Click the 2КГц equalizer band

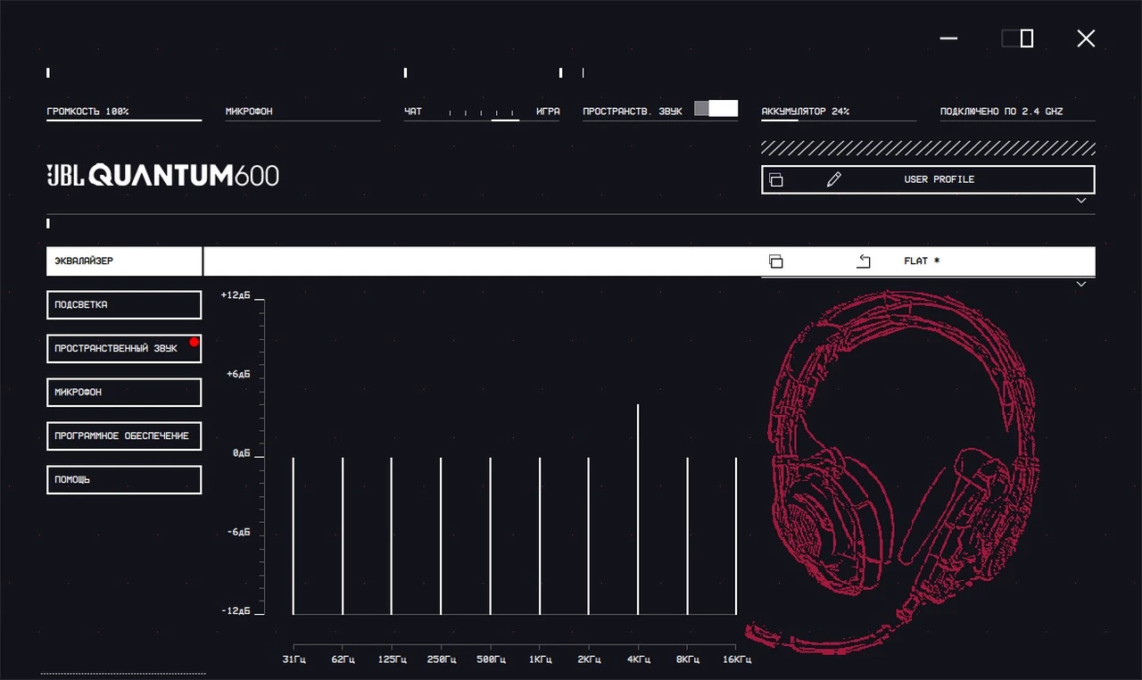pos(588,535)
